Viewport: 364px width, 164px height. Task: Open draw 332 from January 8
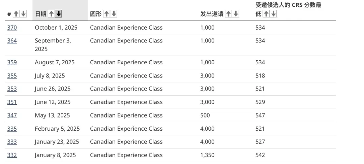coord(12,155)
